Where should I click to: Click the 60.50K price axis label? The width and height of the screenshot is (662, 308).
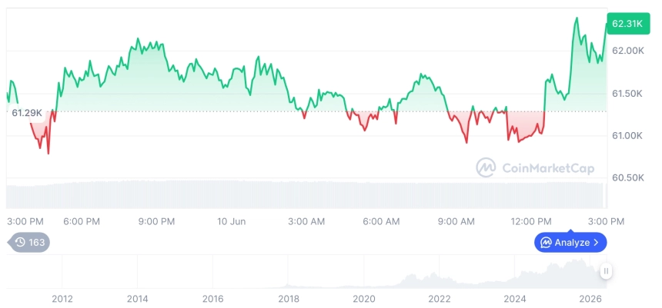pyautogui.click(x=628, y=177)
